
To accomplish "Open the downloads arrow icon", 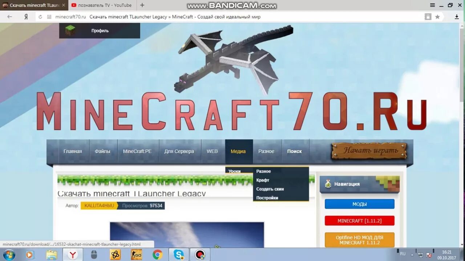I will 457,17.
